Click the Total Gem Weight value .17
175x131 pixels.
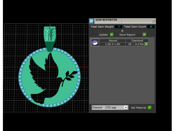point(118,27)
